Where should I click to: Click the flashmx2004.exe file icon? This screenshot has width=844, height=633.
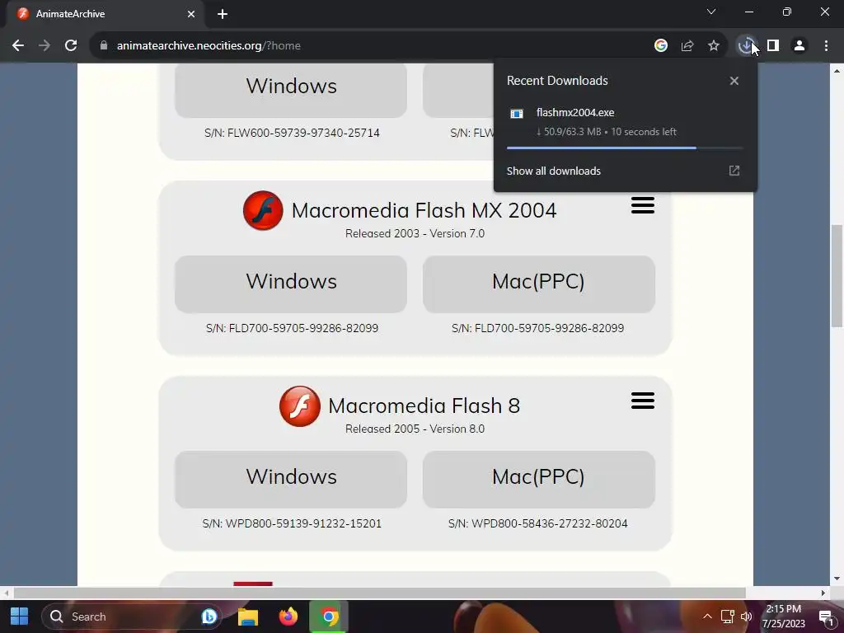(517, 113)
